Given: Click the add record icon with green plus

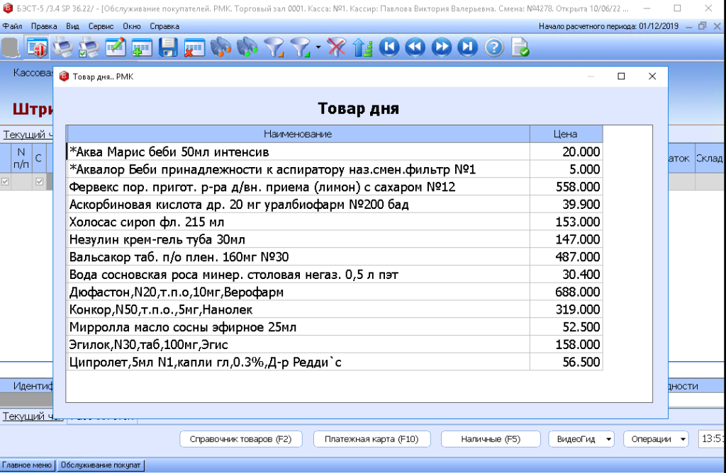Looking at the screenshot, I should click(x=141, y=47).
